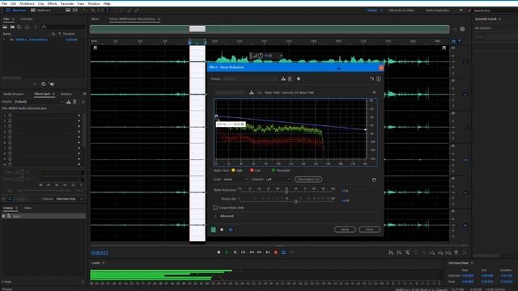Add Noise Reduction preset to favorites
The height and width of the screenshot is (291, 518).
coord(299,79)
